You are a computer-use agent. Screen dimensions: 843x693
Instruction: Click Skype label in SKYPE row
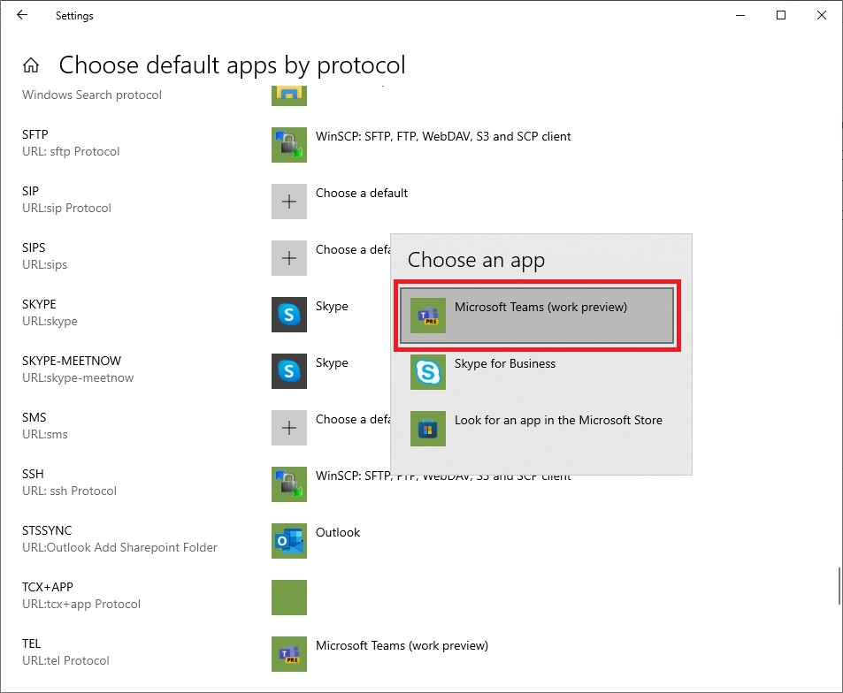pos(332,306)
